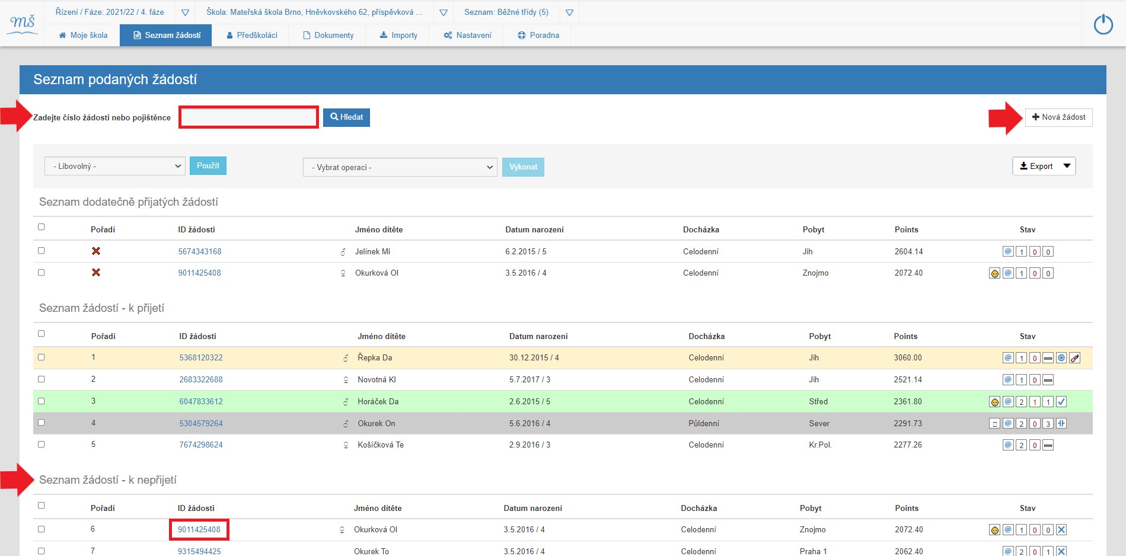Tick the checkbox for Novotná Kl row

(42, 379)
